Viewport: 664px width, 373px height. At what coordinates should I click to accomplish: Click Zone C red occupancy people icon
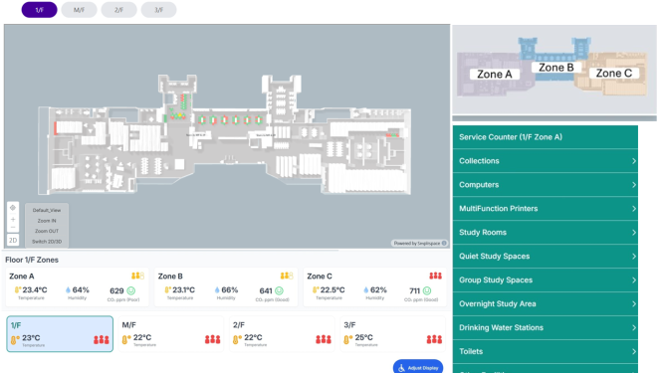435,276
